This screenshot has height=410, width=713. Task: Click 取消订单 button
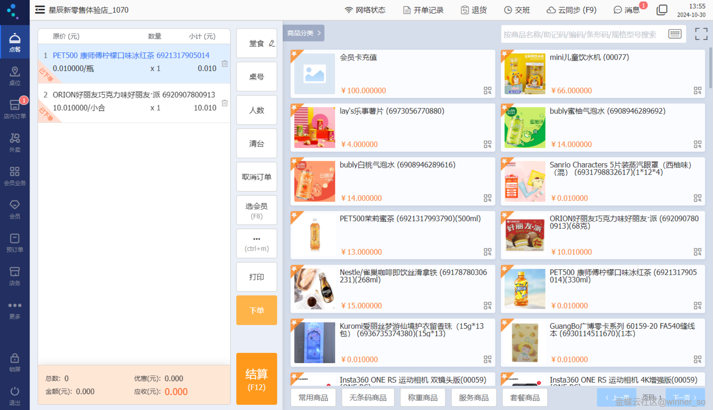[x=257, y=177]
